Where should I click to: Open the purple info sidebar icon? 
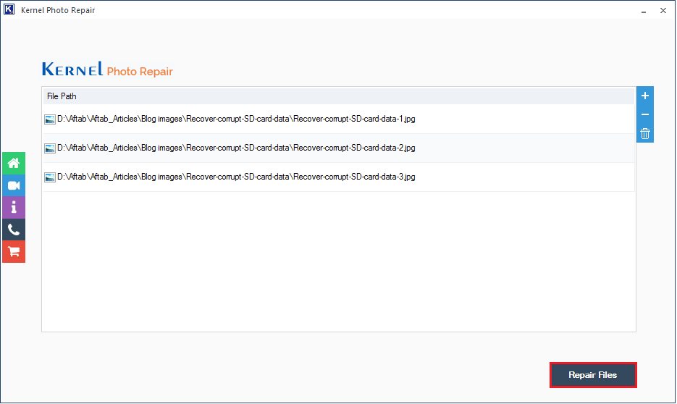pos(14,208)
